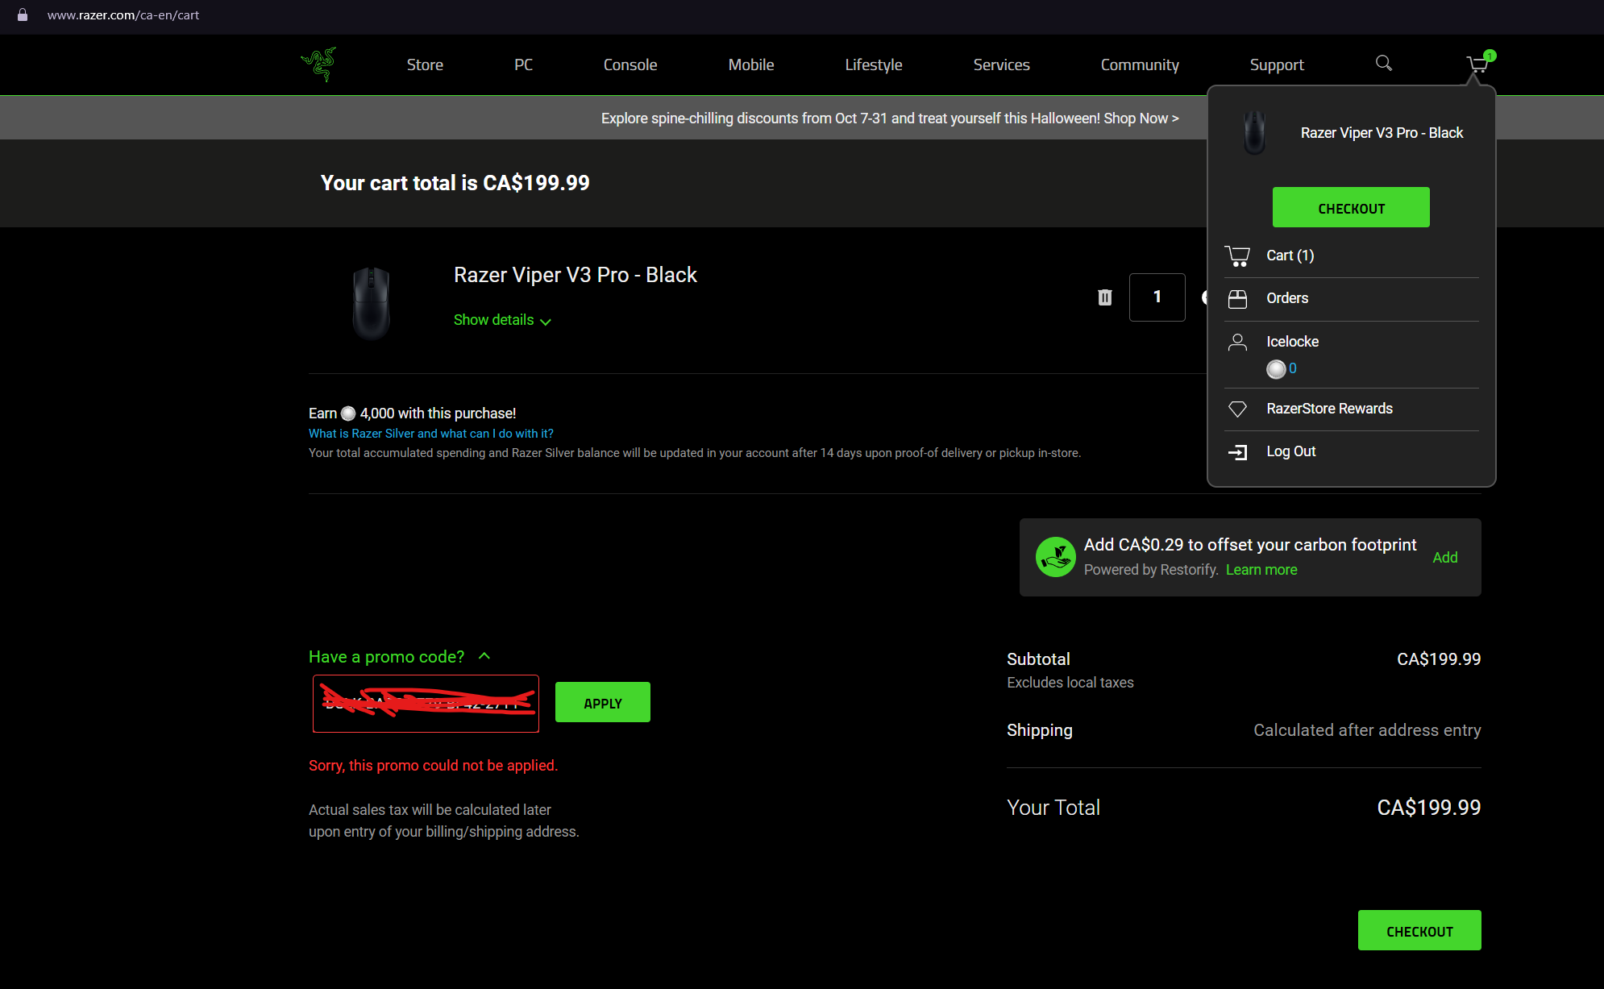Viewport: 1604px width, 989px height.
Task: Click the Razer Silver coin icon in the account menu
Action: point(1276,369)
